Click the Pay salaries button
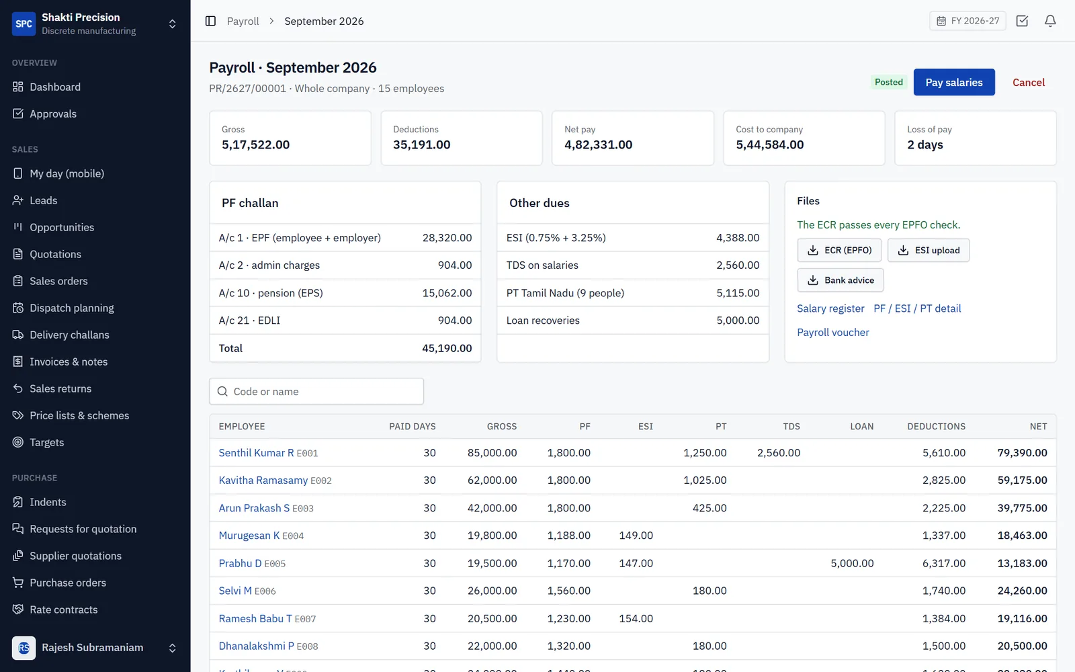The height and width of the screenshot is (672, 1075). (954, 82)
